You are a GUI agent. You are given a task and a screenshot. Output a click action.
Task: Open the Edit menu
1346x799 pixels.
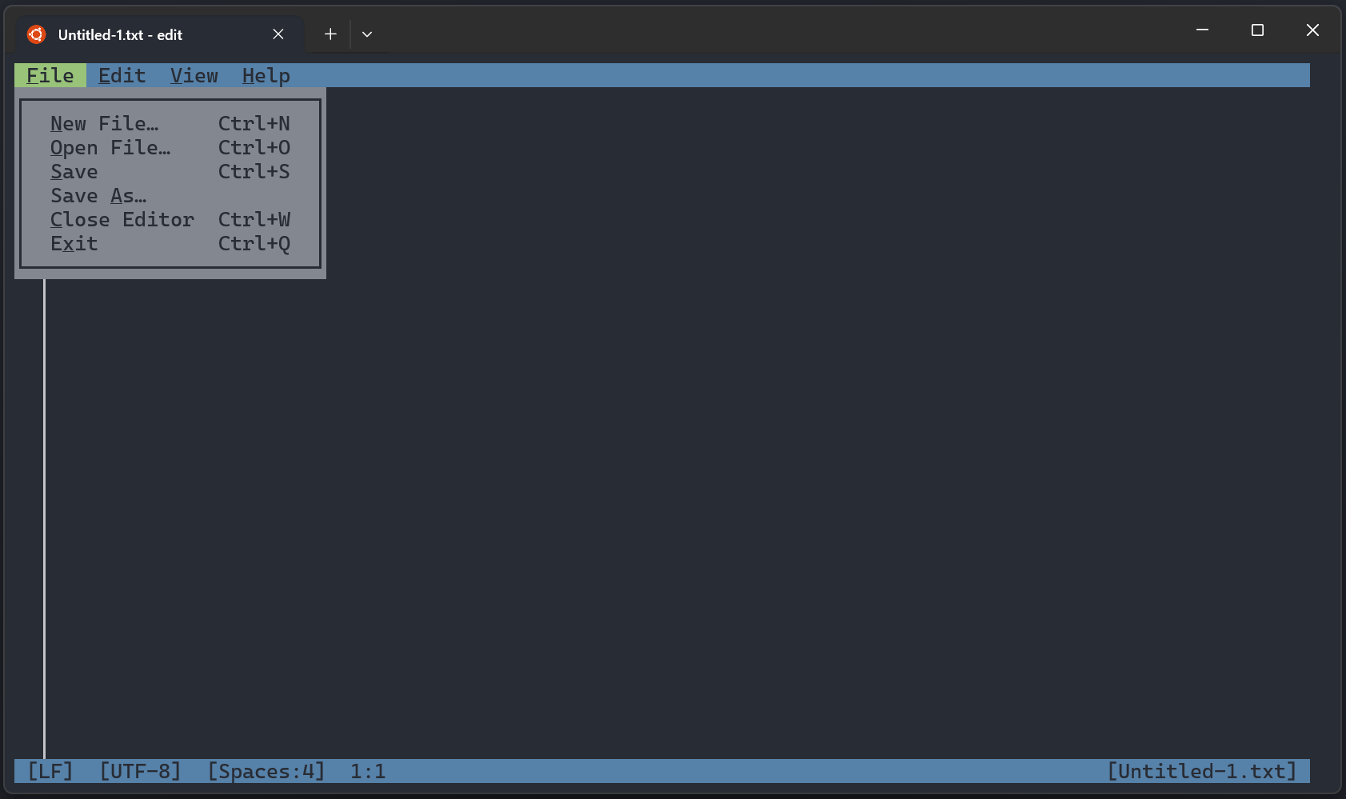point(122,75)
